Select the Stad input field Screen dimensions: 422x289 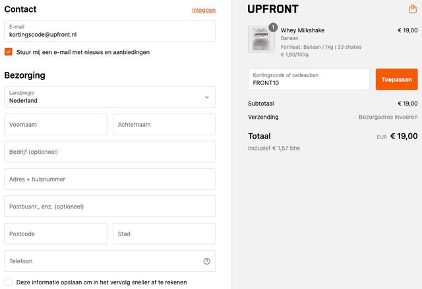pyautogui.click(x=164, y=234)
